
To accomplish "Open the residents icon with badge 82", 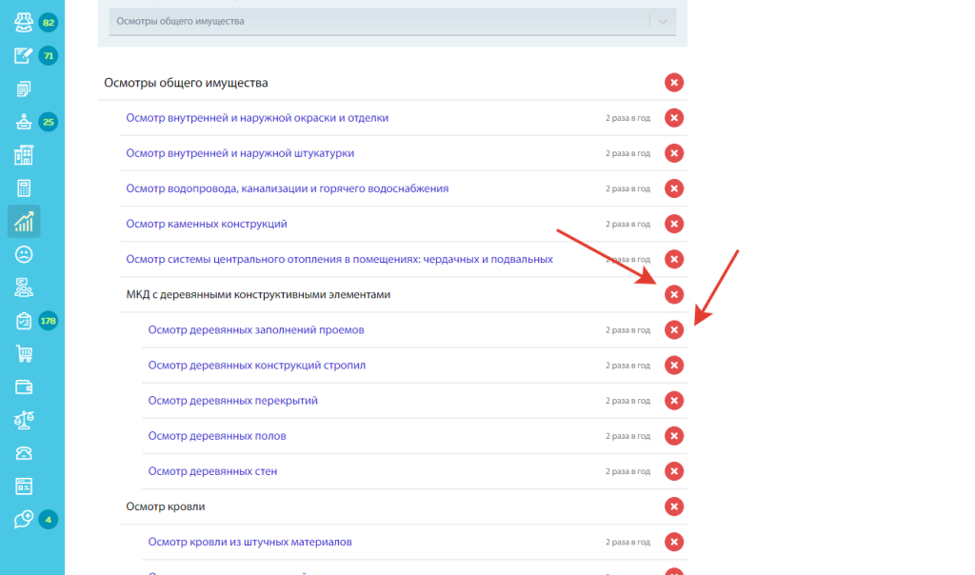I will tap(24, 23).
